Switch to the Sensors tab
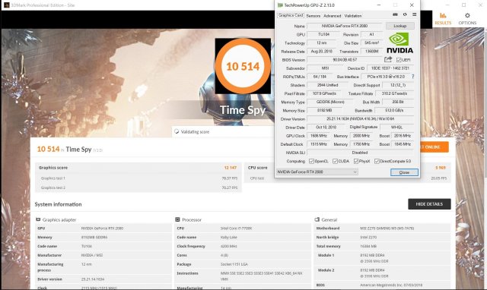487x290 pixels. 313,15
